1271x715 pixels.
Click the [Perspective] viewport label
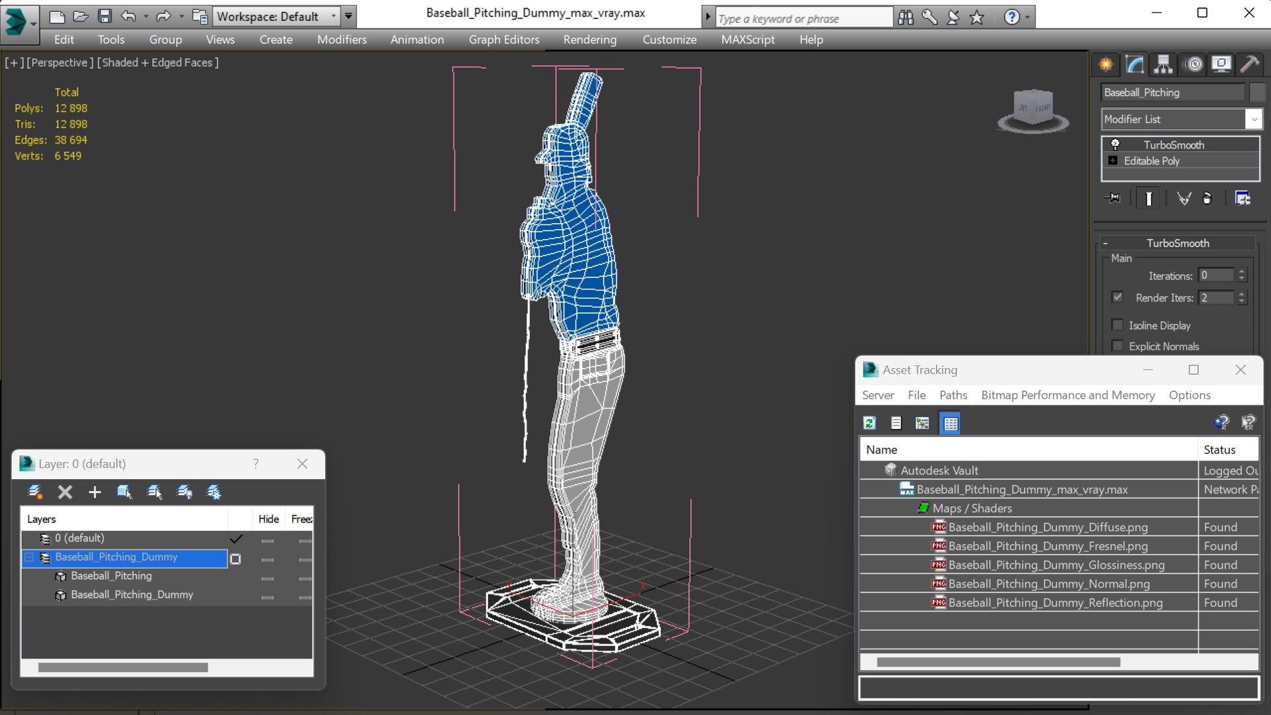(59, 62)
